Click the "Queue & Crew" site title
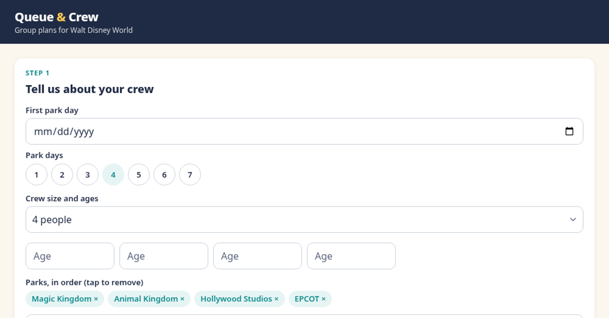The image size is (609, 318). click(57, 17)
